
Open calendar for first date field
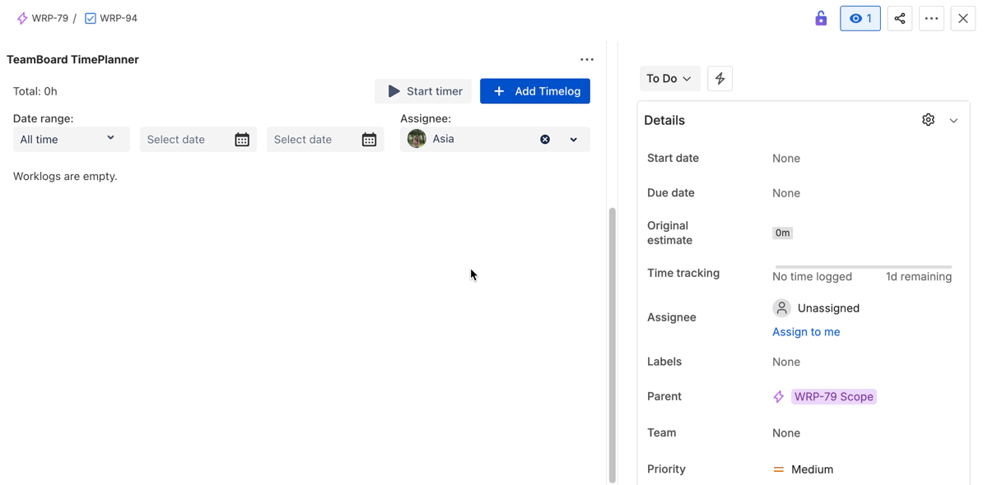(x=242, y=140)
